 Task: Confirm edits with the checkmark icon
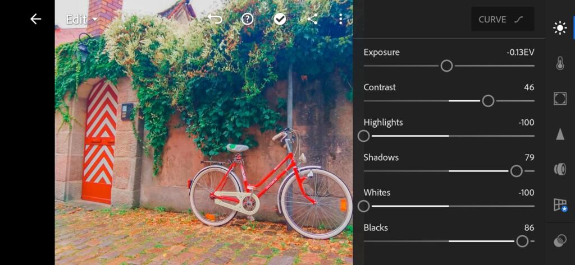280,19
